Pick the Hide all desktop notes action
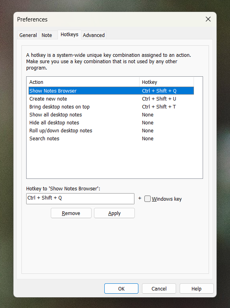Viewport: 230px width, 308px height. click(111, 122)
